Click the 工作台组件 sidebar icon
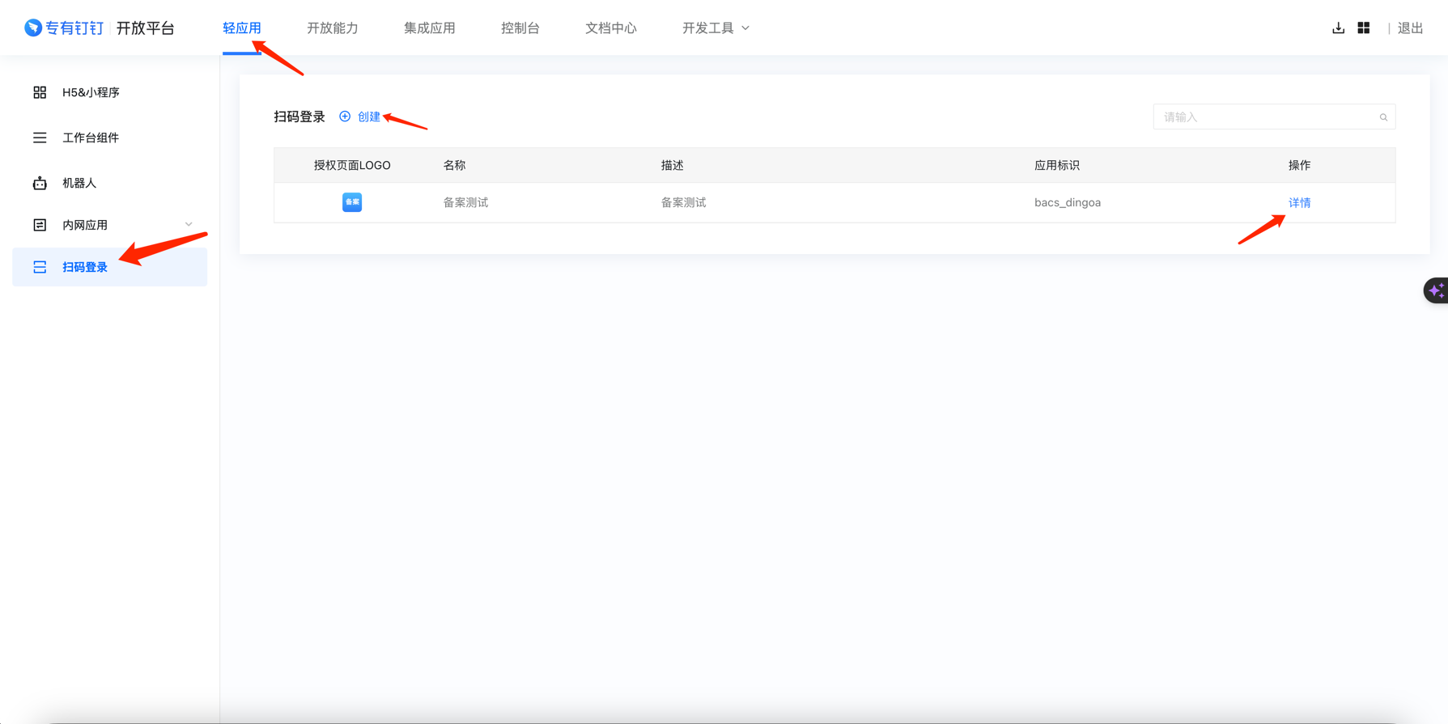1448x724 pixels. pyautogui.click(x=40, y=138)
